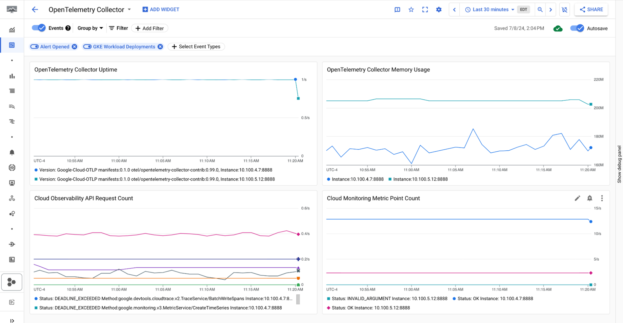Edit the Cloud Monitoring Metric Point Count widget
Viewport: 623px width, 323px height.
(577, 198)
